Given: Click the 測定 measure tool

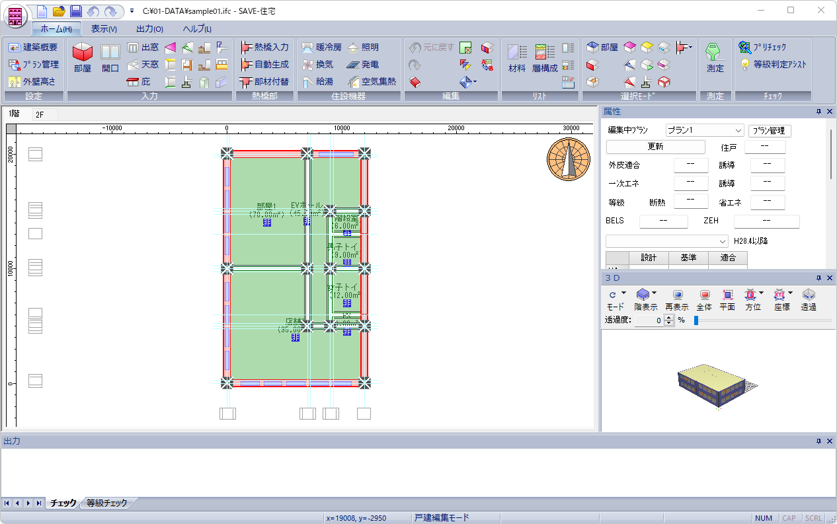Looking at the screenshot, I should (x=715, y=57).
